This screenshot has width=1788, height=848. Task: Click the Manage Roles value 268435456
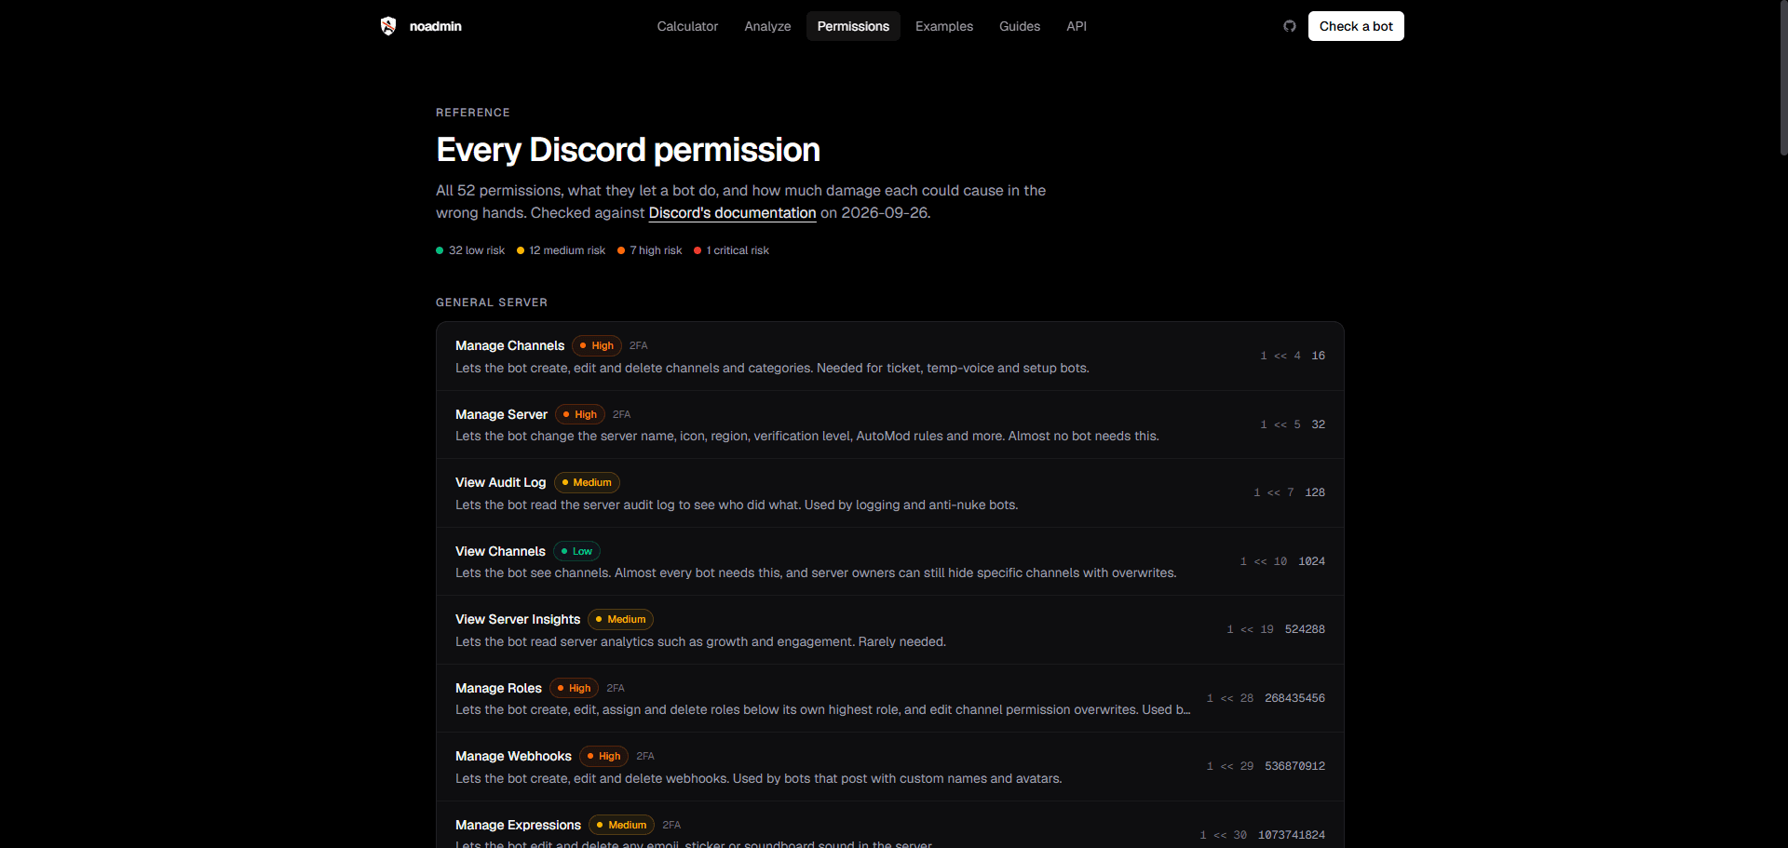click(1294, 698)
